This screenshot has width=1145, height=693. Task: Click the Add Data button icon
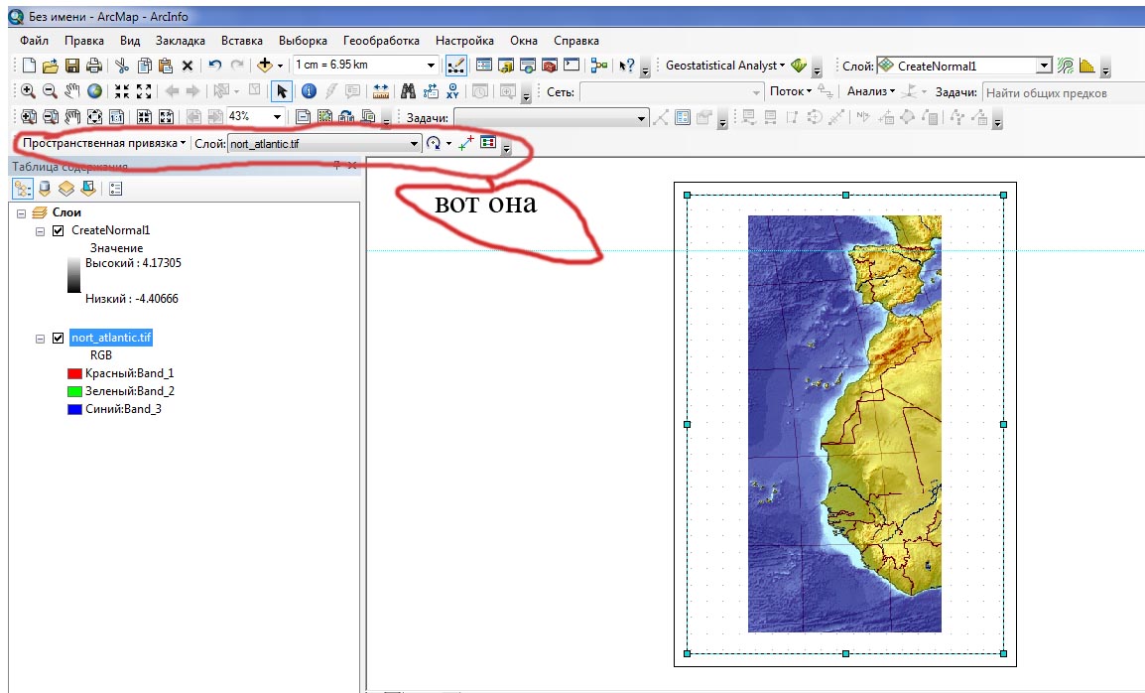[x=264, y=67]
